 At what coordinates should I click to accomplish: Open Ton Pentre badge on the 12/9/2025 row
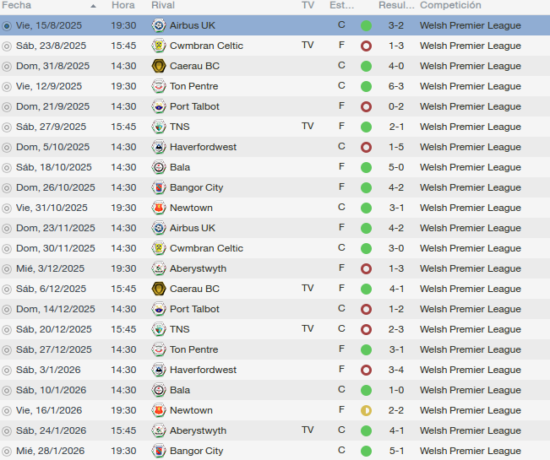(x=159, y=86)
